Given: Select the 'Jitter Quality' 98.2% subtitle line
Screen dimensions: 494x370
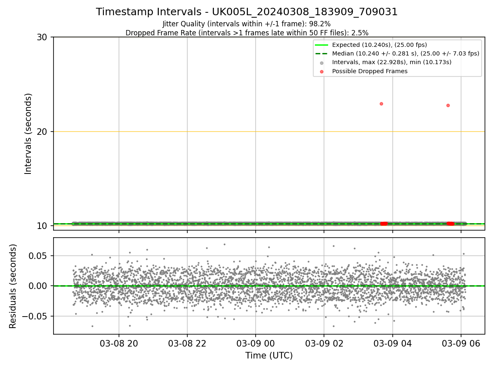Looking at the screenshot, I should click(247, 24).
